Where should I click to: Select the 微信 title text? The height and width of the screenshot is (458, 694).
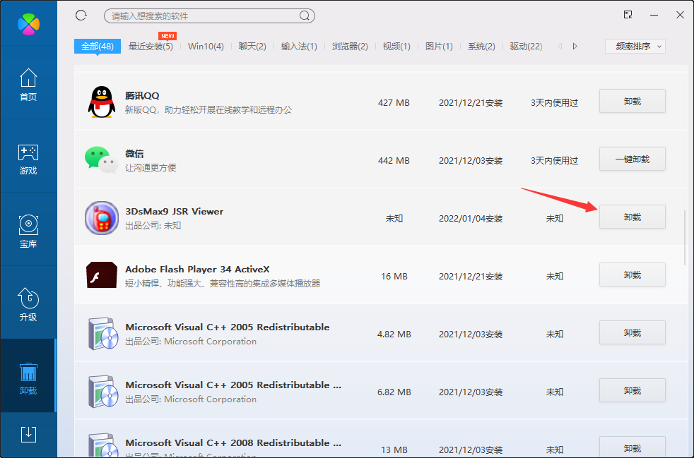pyautogui.click(x=134, y=153)
